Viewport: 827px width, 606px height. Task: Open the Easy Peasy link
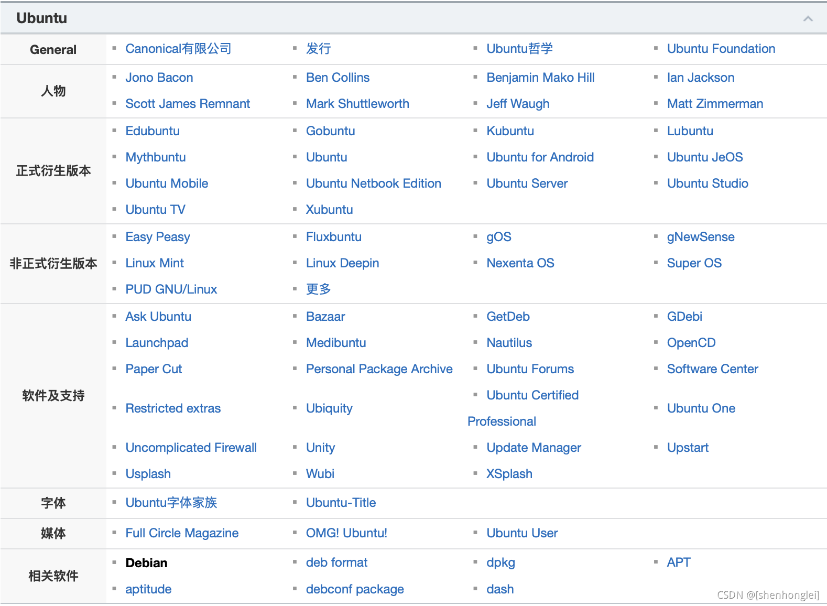click(158, 237)
